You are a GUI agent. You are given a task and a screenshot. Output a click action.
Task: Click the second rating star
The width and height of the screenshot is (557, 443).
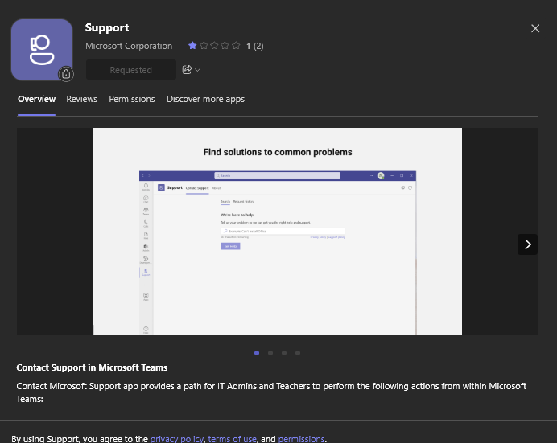coord(204,45)
